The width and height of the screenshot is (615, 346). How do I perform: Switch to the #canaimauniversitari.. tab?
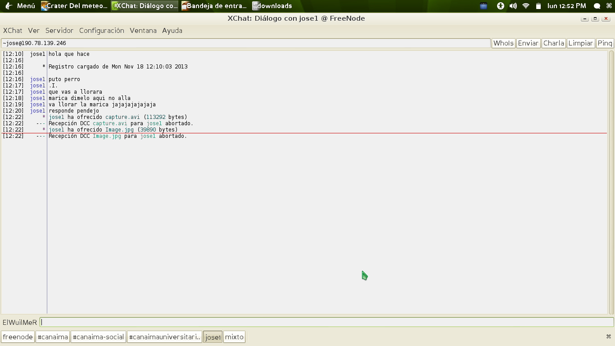pyautogui.click(x=164, y=337)
